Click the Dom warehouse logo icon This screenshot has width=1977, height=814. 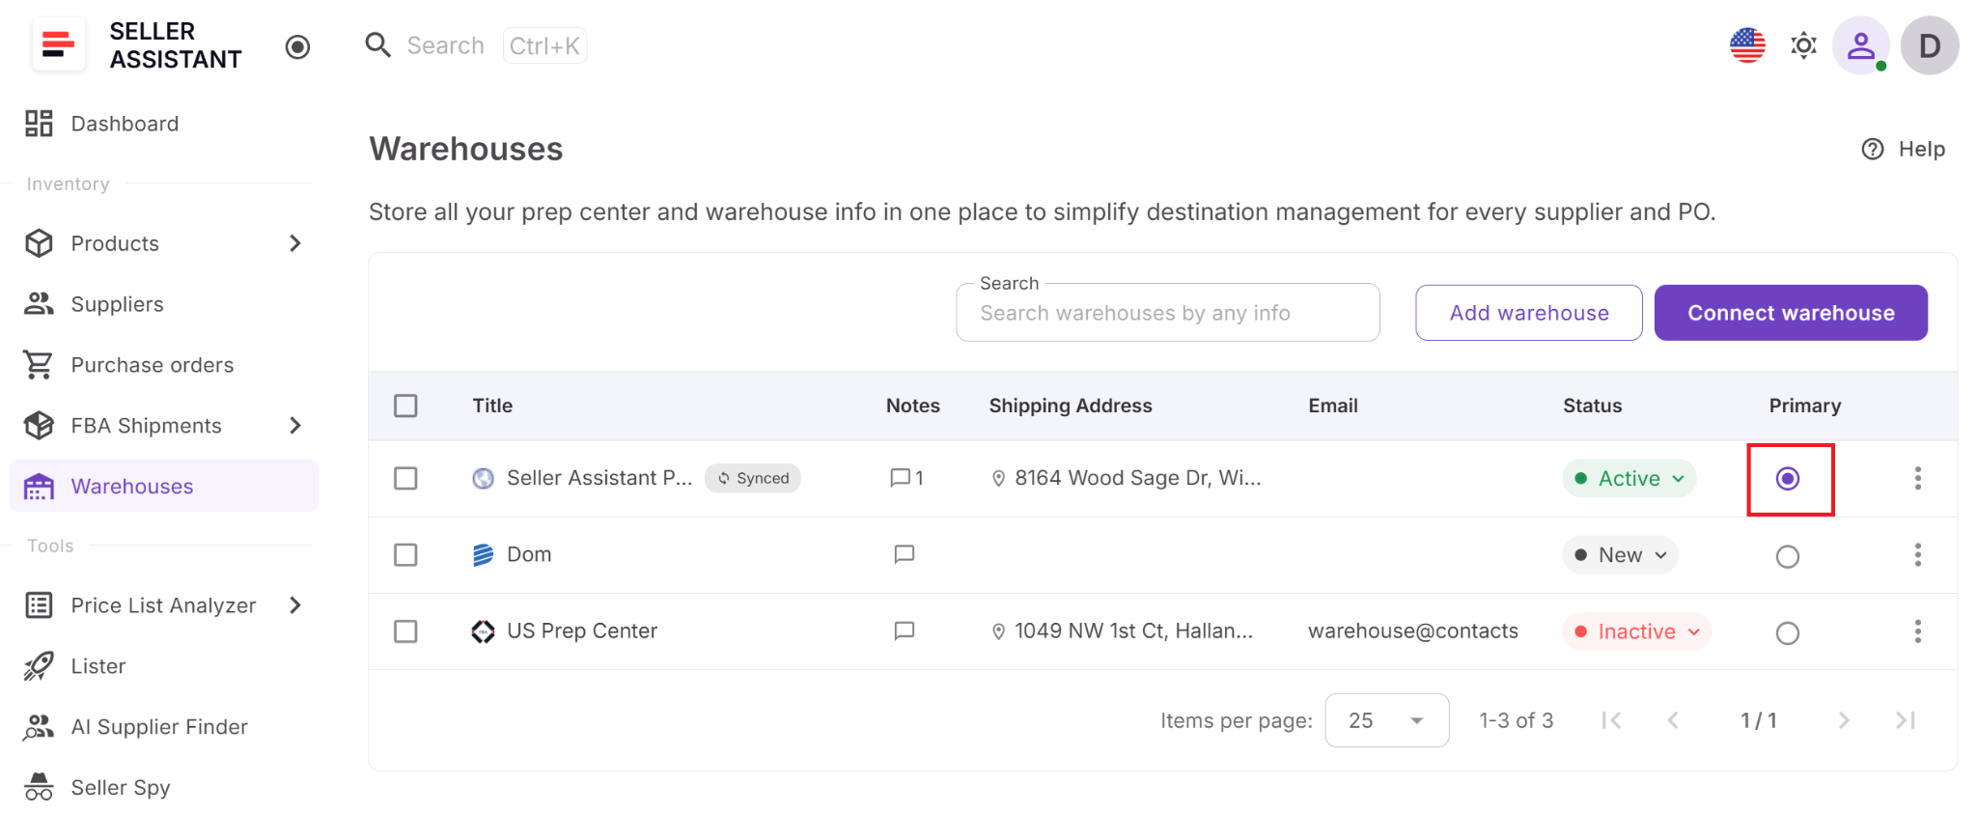coord(483,554)
